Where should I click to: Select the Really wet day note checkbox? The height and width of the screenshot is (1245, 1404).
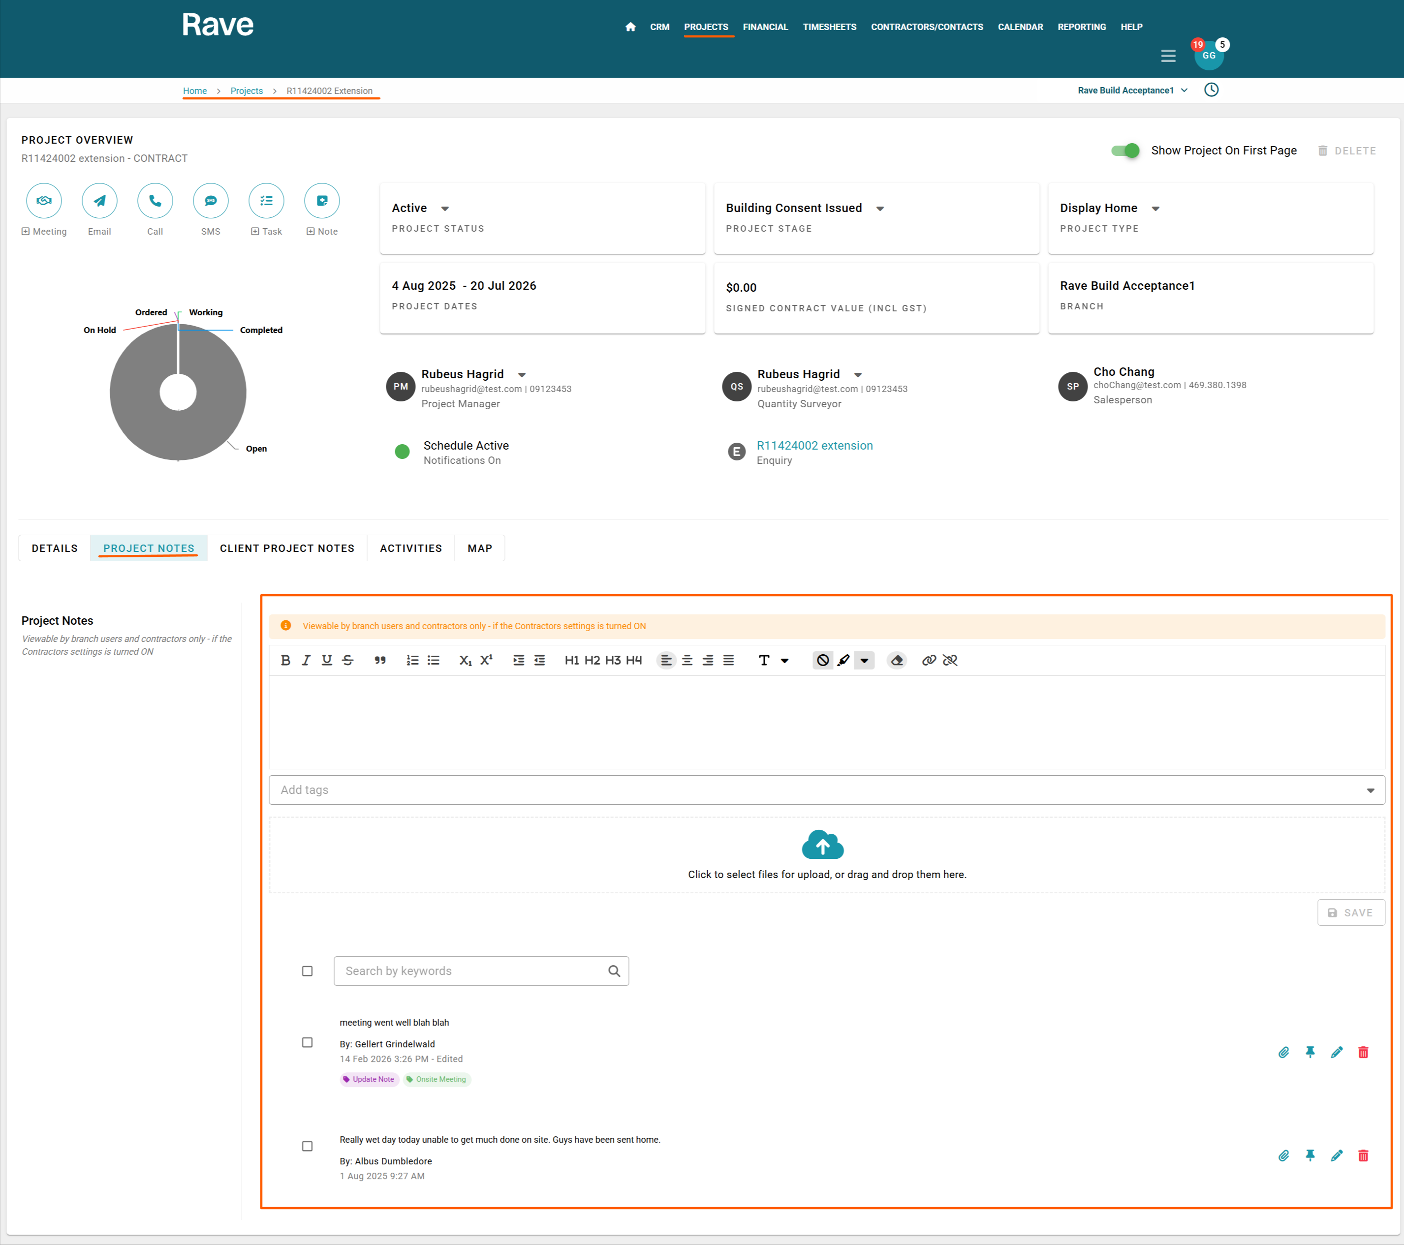[x=307, y=1146]
